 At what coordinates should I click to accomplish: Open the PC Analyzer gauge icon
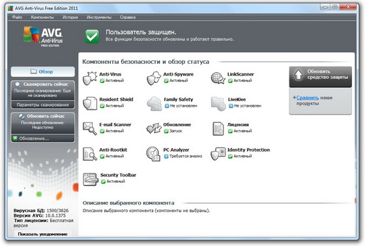pos(153,154)
